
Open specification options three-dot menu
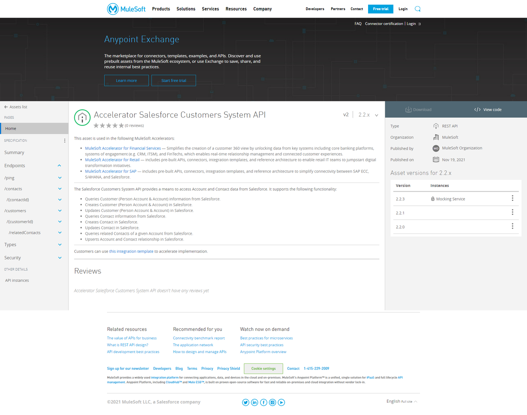[x=65, y=141]
